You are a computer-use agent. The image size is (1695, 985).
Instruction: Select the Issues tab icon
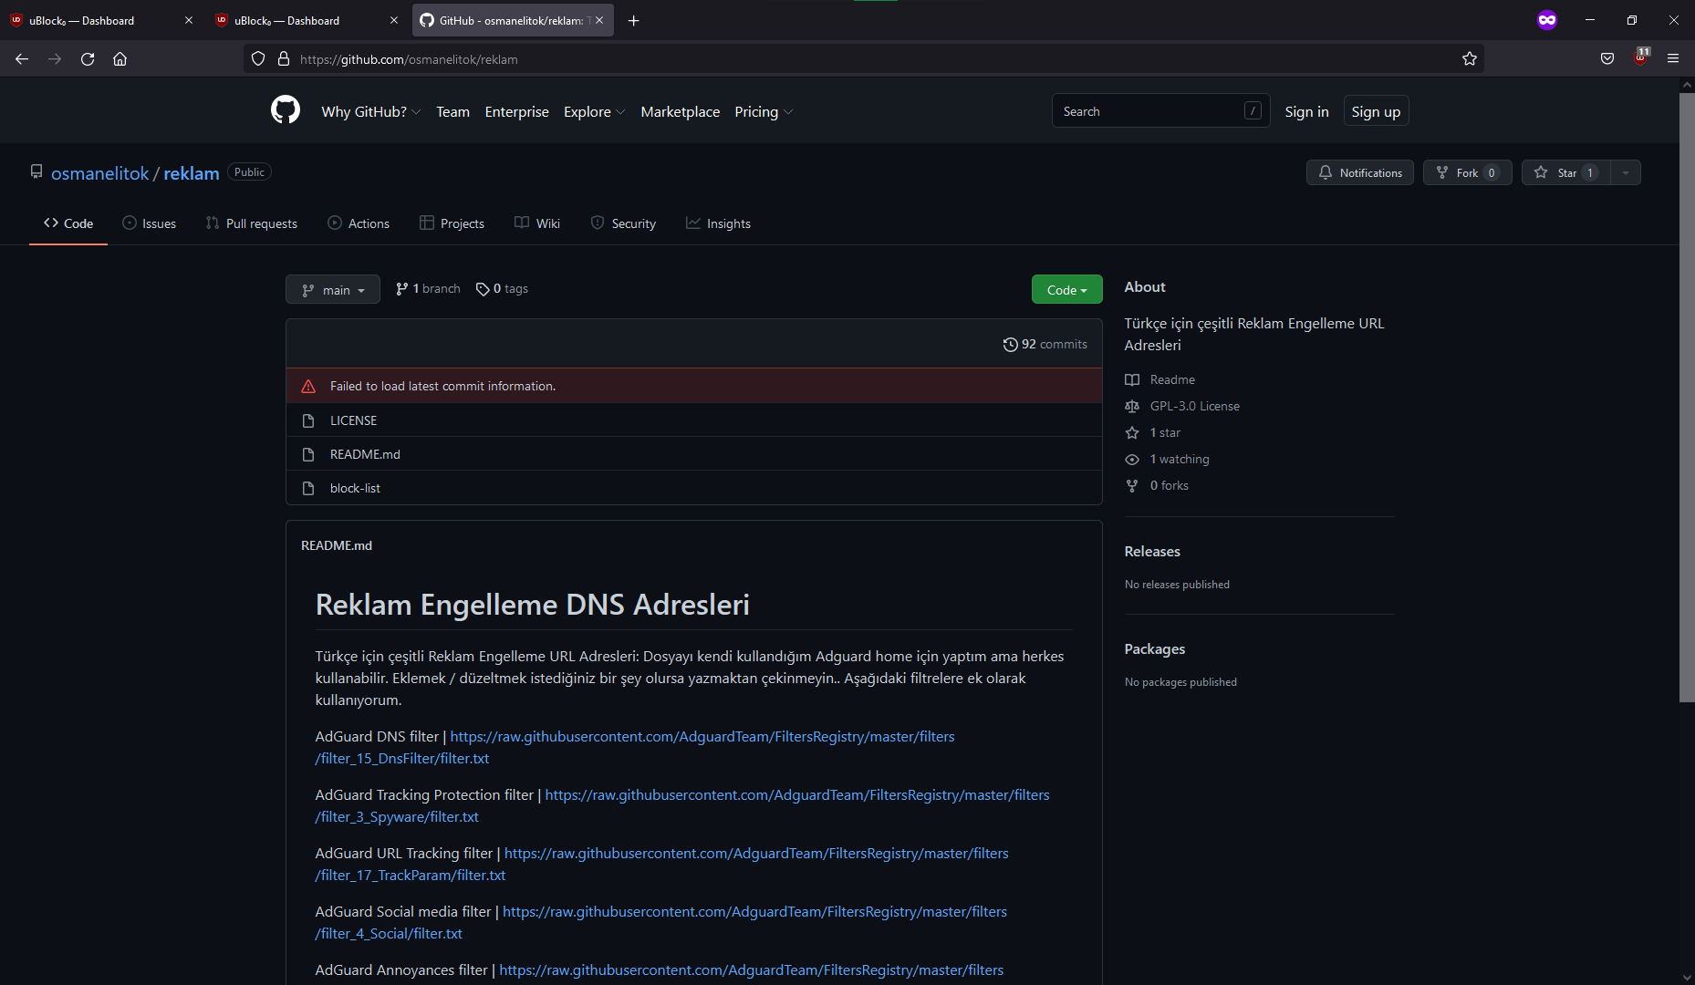coord(130,223)
